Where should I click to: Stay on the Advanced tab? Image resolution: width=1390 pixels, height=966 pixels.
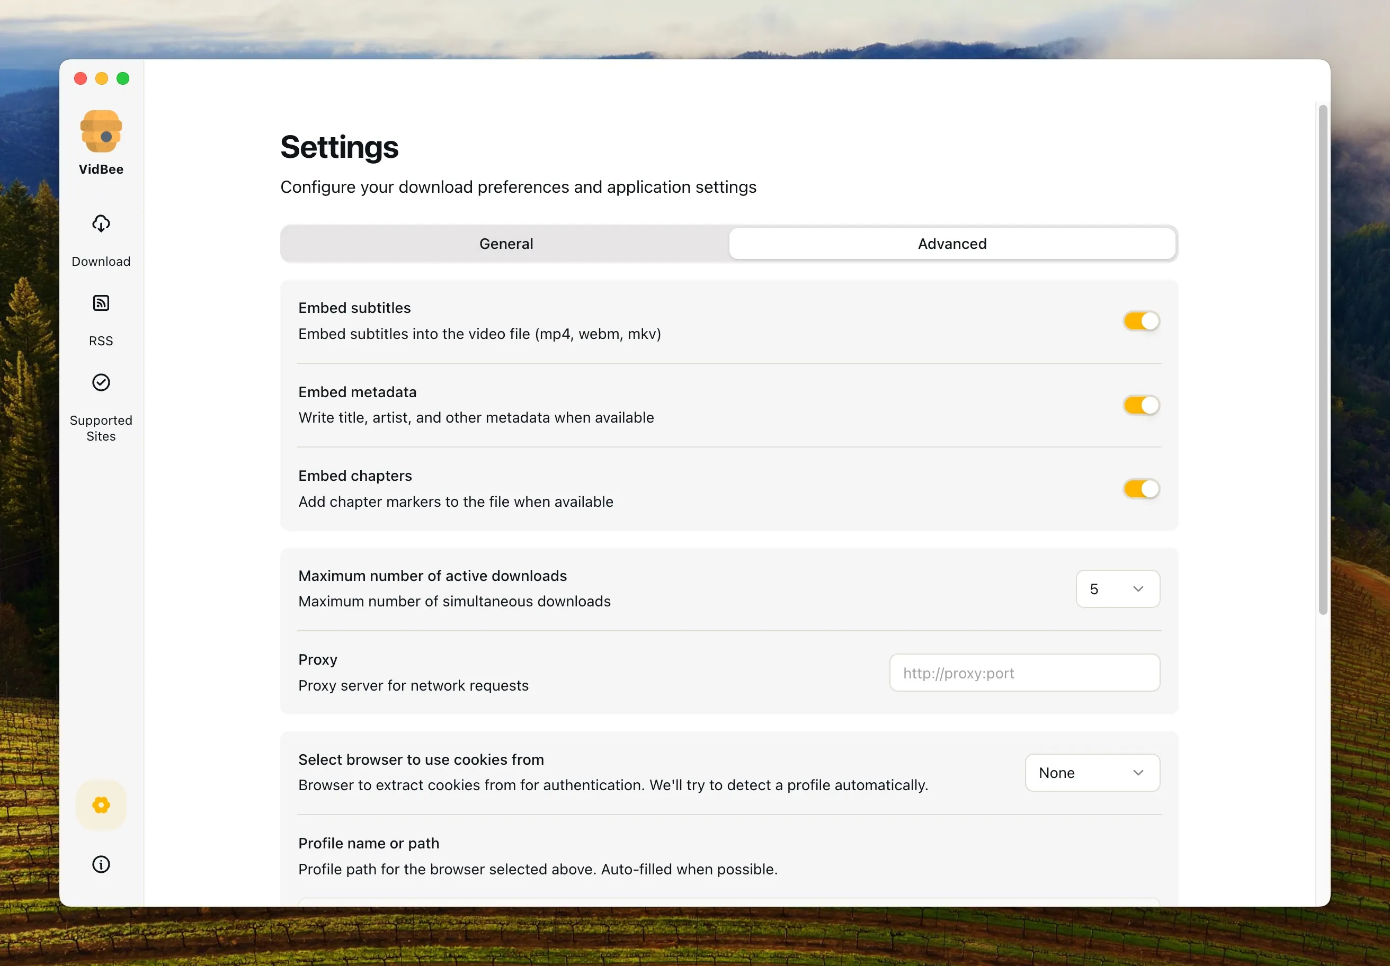[x=952, y=243]
